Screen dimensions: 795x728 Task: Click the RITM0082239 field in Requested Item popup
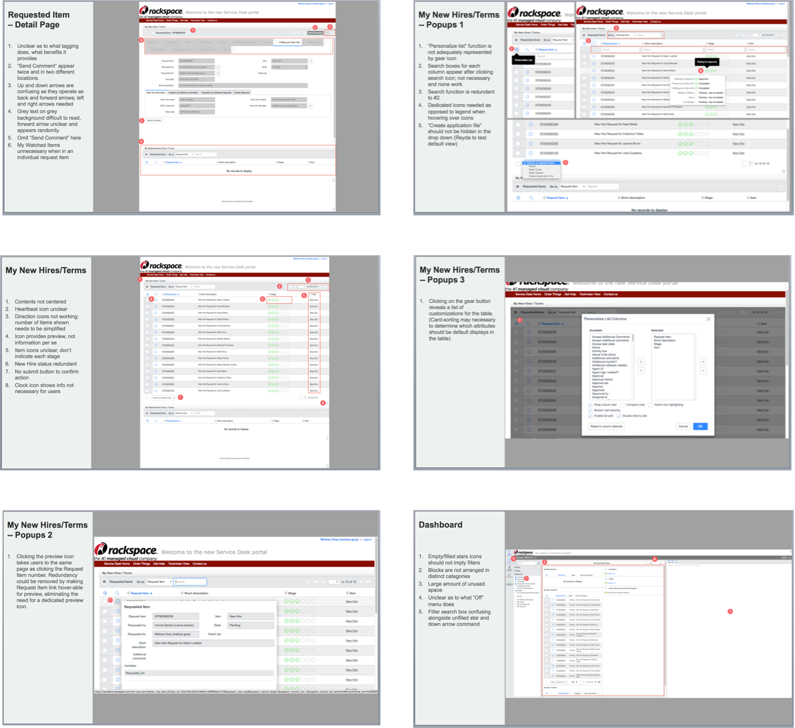176,617
